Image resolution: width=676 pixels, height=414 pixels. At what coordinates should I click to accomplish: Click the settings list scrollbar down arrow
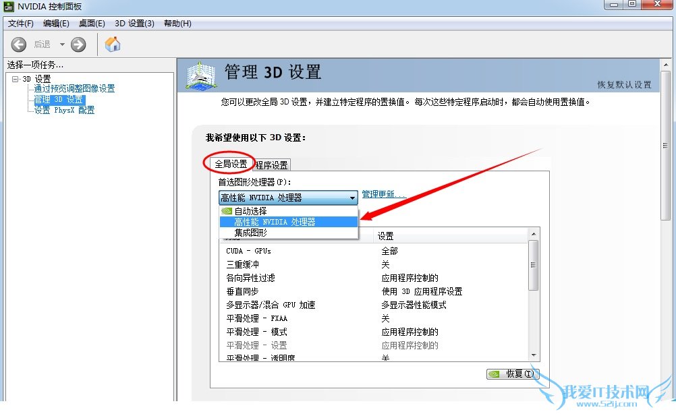pyautogui.click(x=534, y=356)
